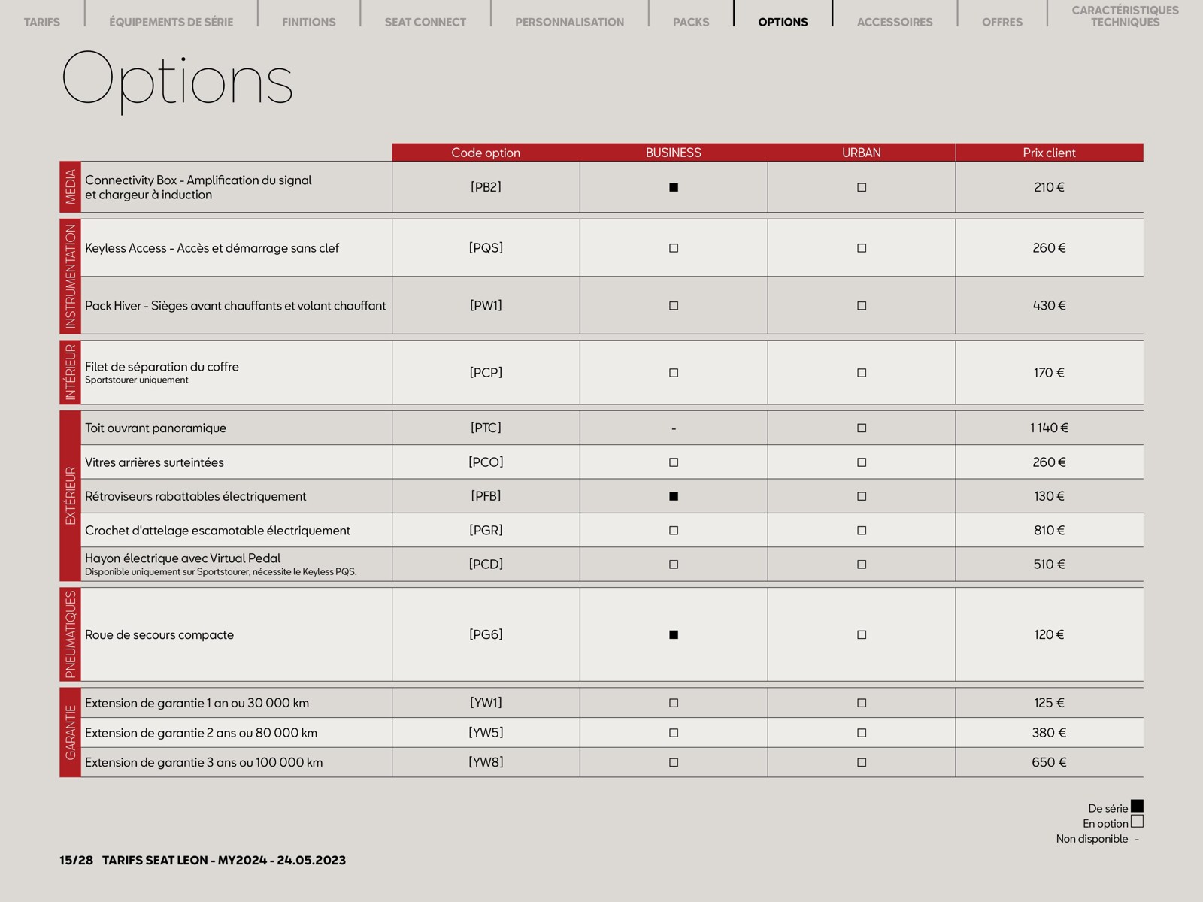Check BUSINESS box for Filet de séparation
The image size is (1203, 902).
tap(674, 373)
